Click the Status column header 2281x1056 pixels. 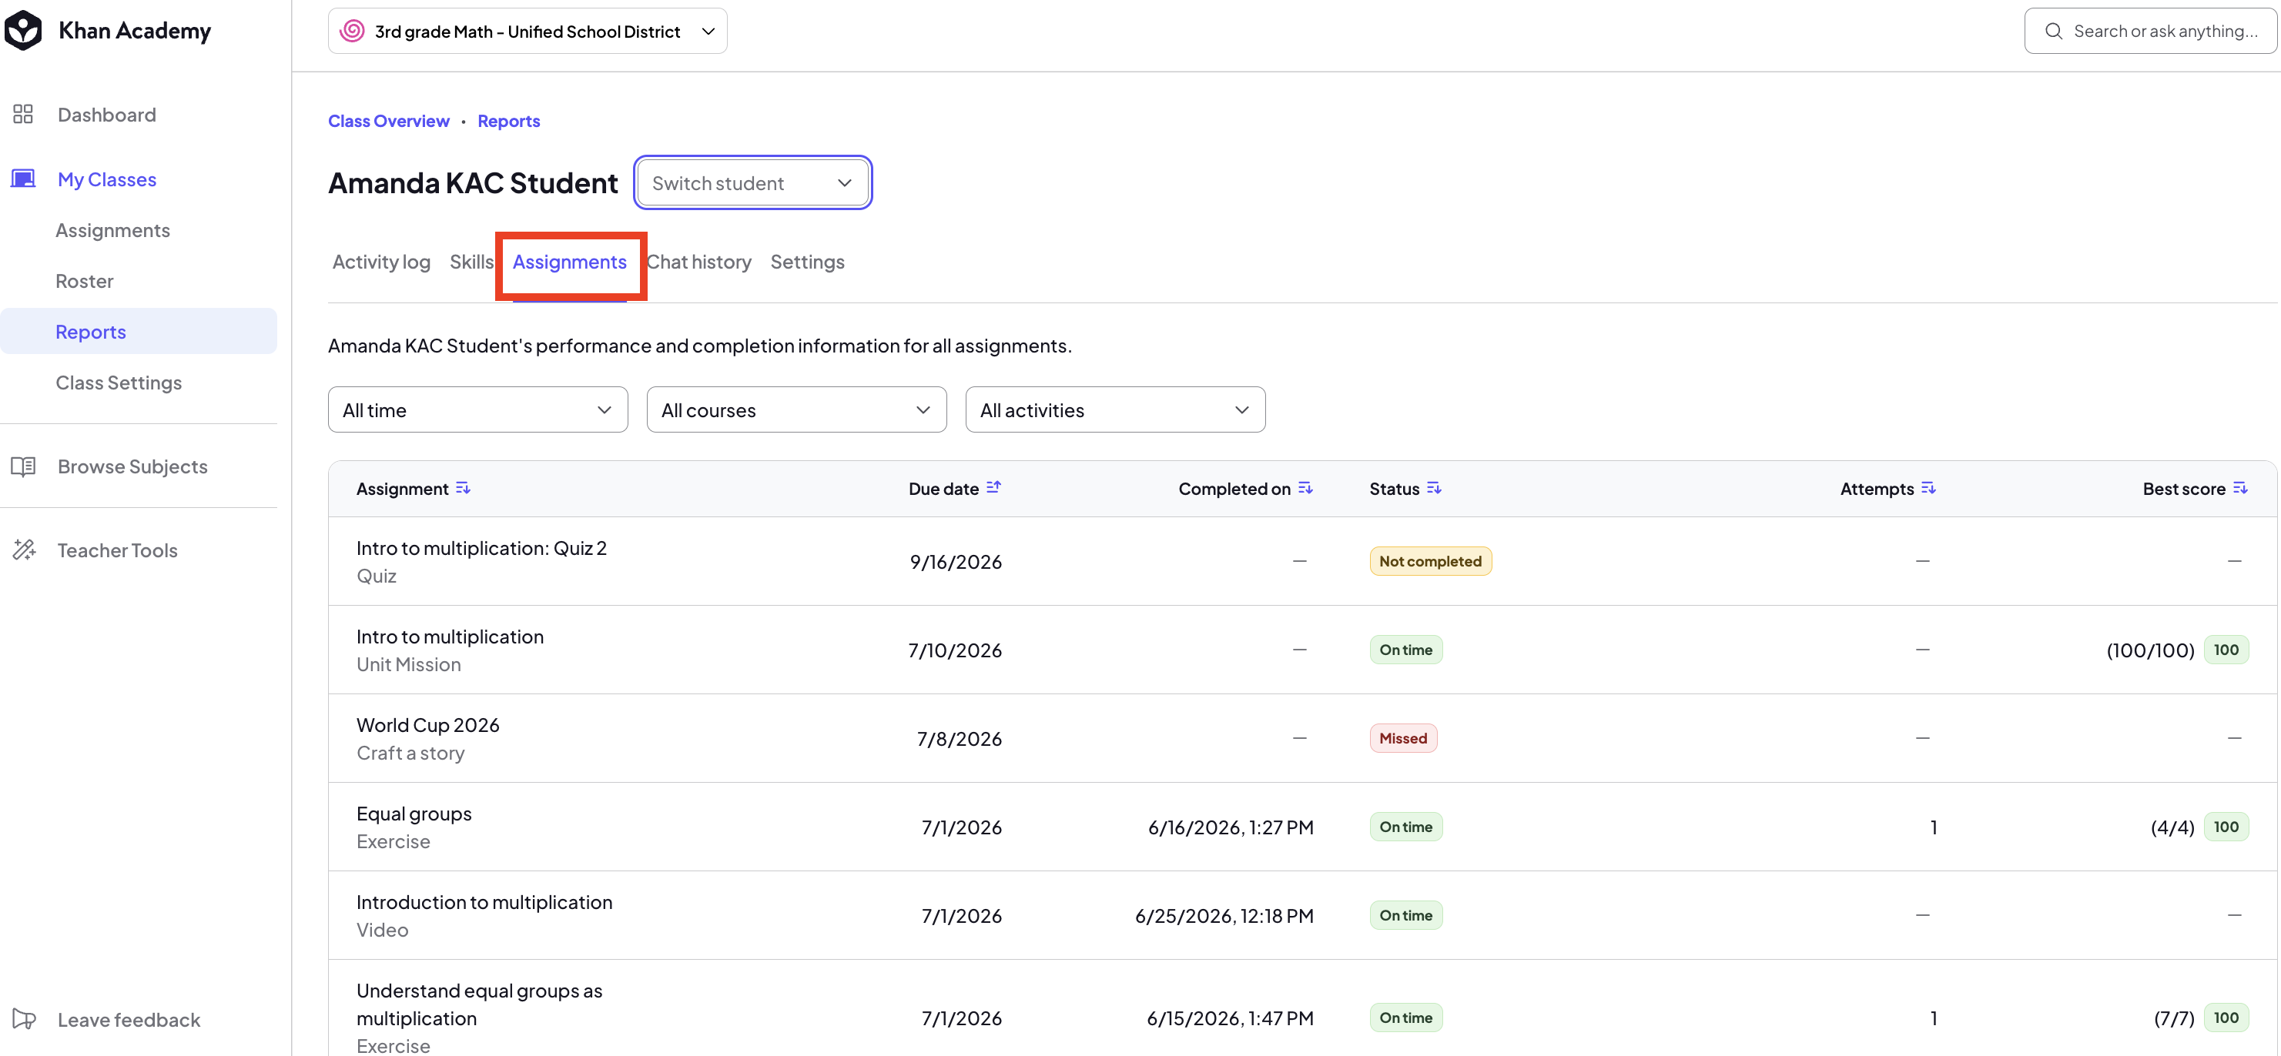pyautogui.click(x=1394, y=488)
